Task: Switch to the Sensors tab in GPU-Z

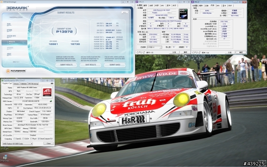Action: (16, 83)
